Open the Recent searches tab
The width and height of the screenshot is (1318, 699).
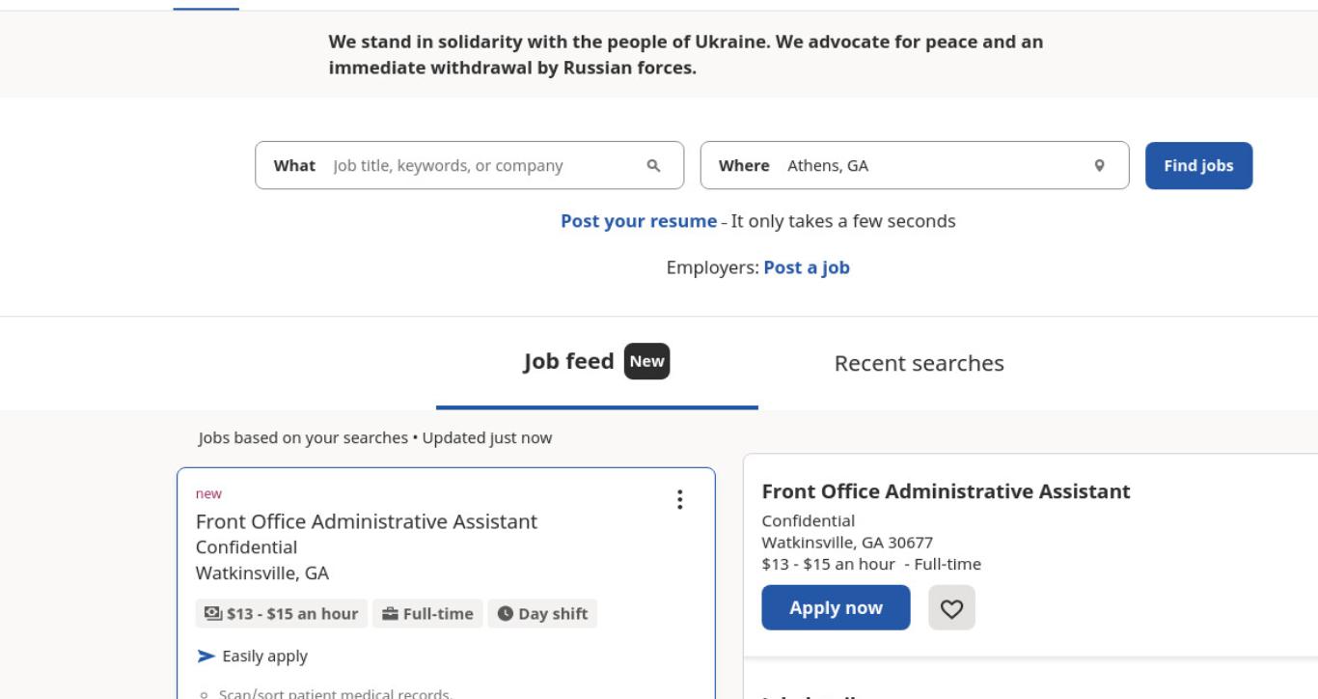[x=919, y=363]
